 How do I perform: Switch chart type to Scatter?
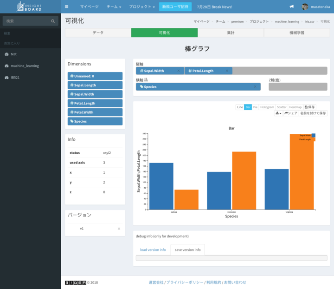click(x=281, y=107)
